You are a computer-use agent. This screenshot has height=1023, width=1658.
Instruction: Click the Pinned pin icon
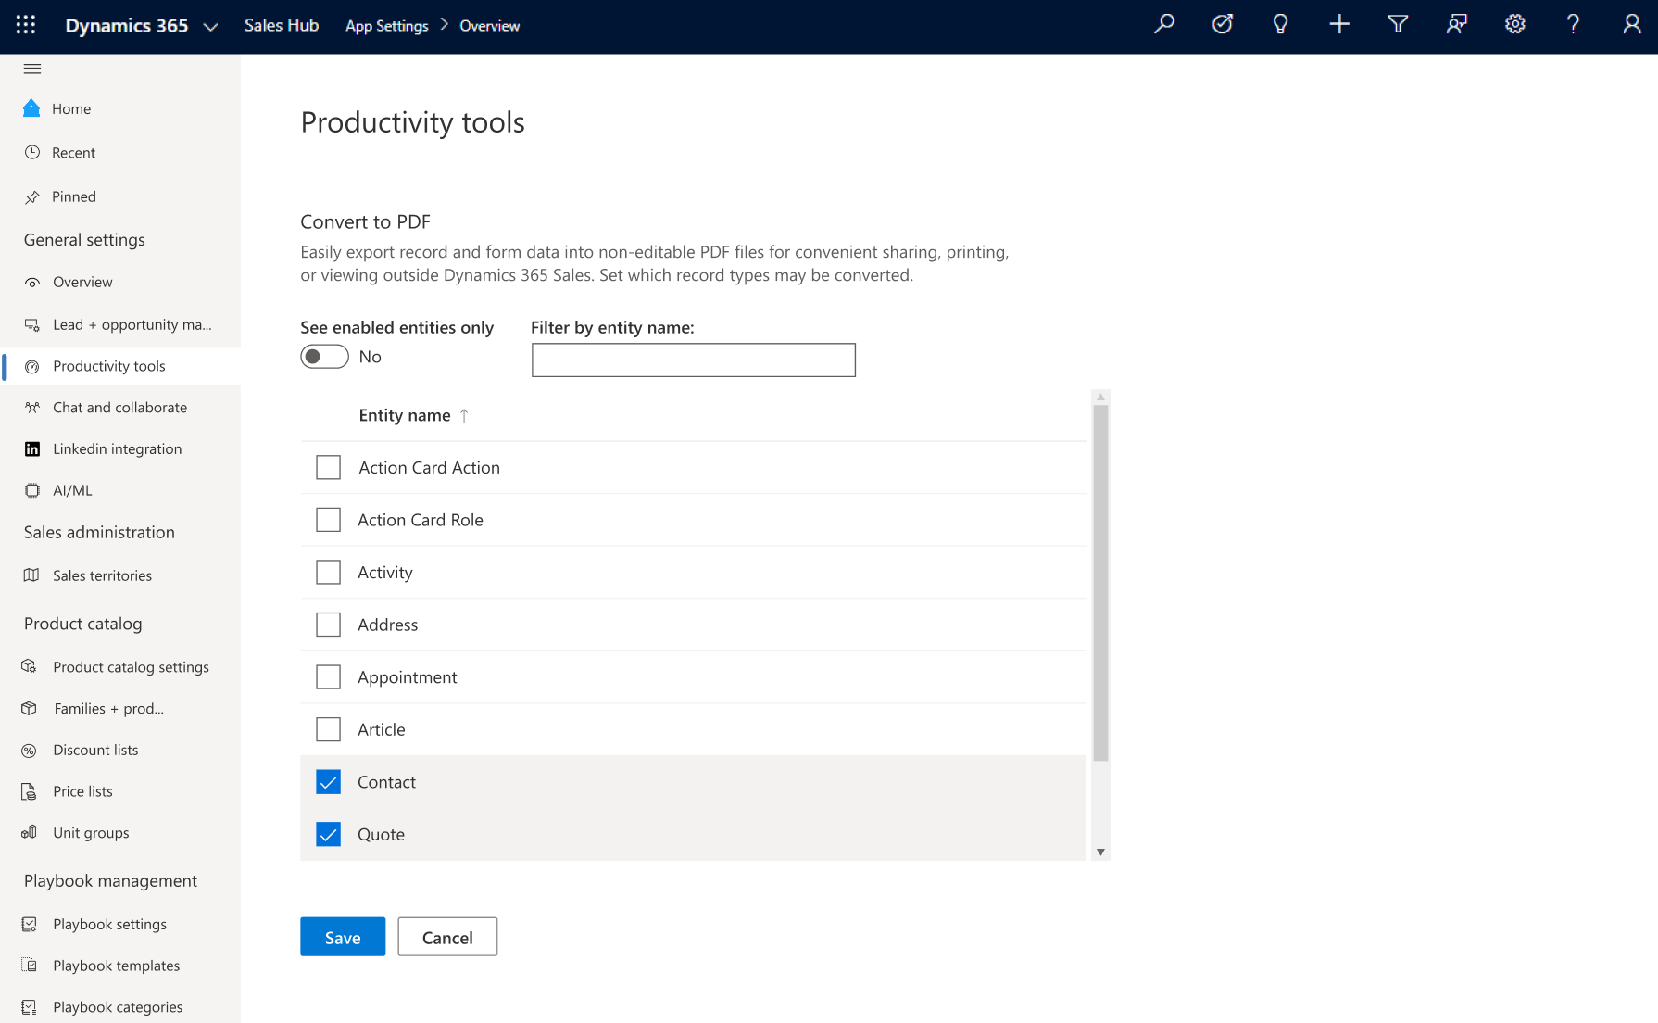point(32,196)
